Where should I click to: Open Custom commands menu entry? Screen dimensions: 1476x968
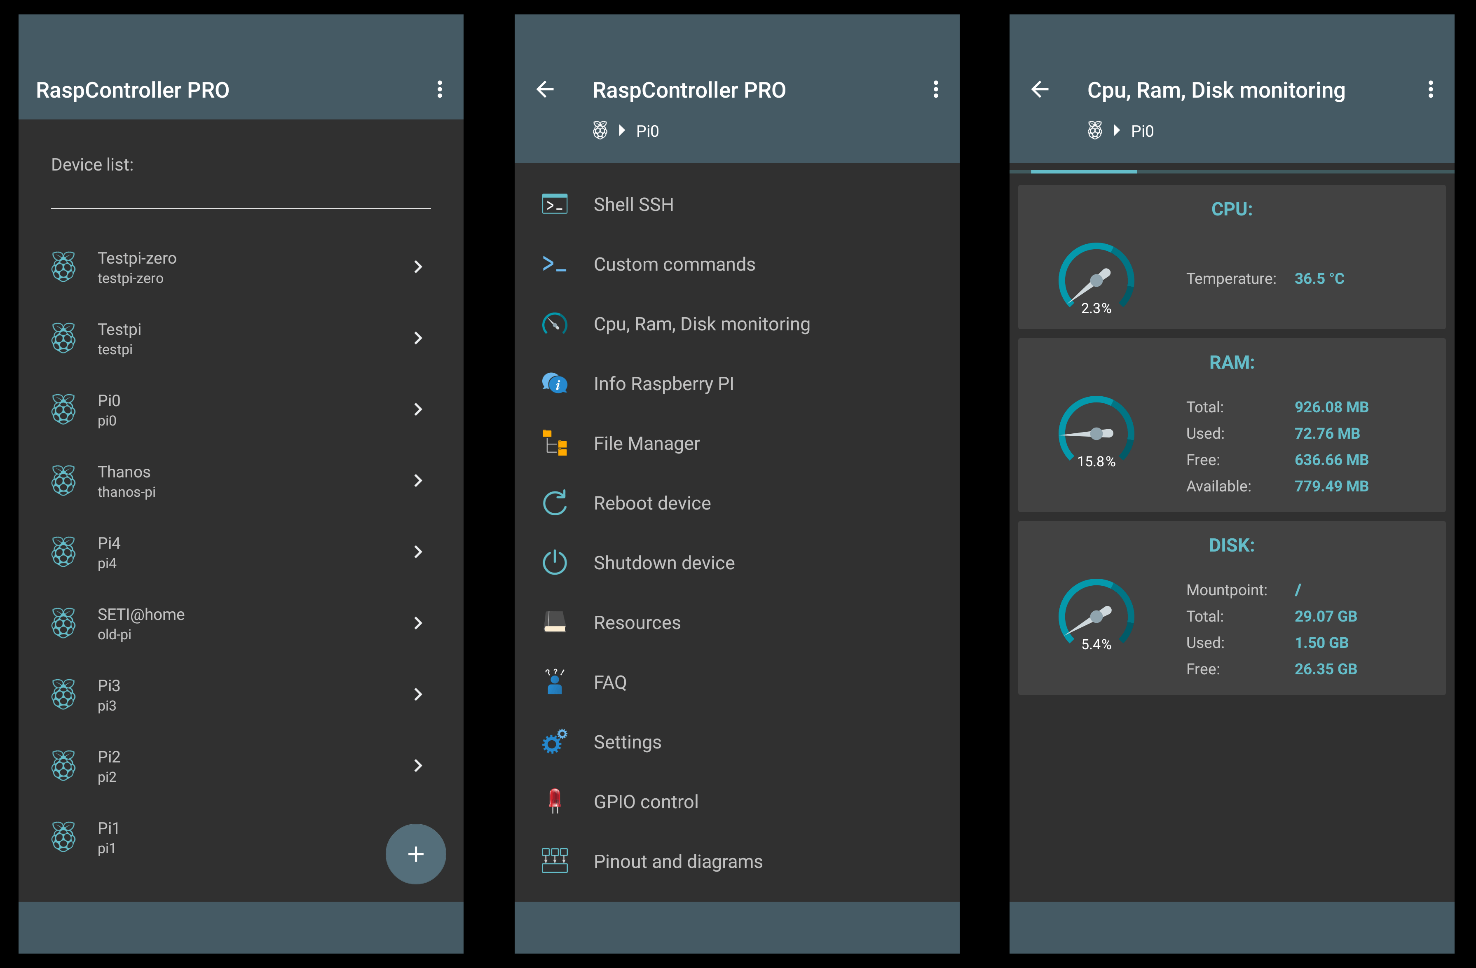point(737,264)
